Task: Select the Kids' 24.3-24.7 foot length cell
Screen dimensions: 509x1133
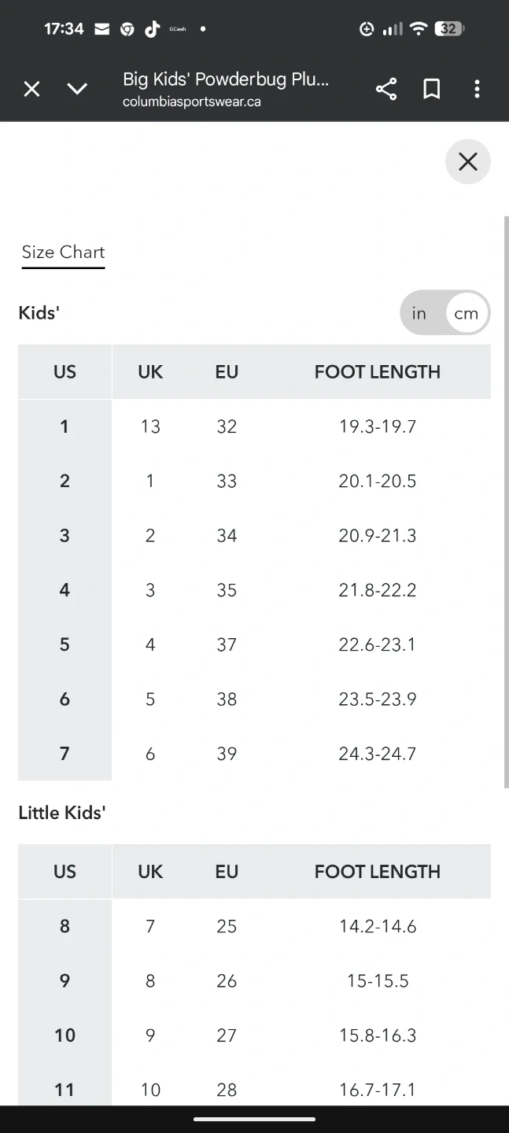Action: 377,754
